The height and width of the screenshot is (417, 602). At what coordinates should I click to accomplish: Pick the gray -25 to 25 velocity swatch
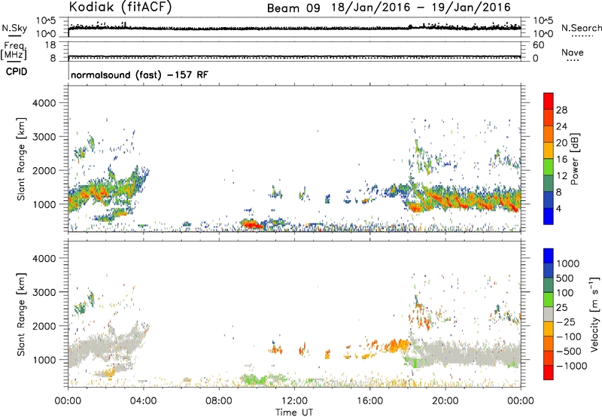pyautogui.click(x=549, y=314)
